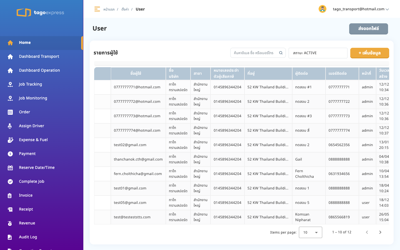
Task: Click the Payment dollar icon
Action: (10, 154)
